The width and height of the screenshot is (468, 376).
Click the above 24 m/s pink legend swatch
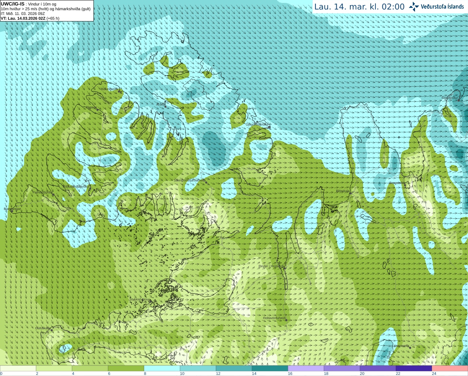[x=450, y=368]
